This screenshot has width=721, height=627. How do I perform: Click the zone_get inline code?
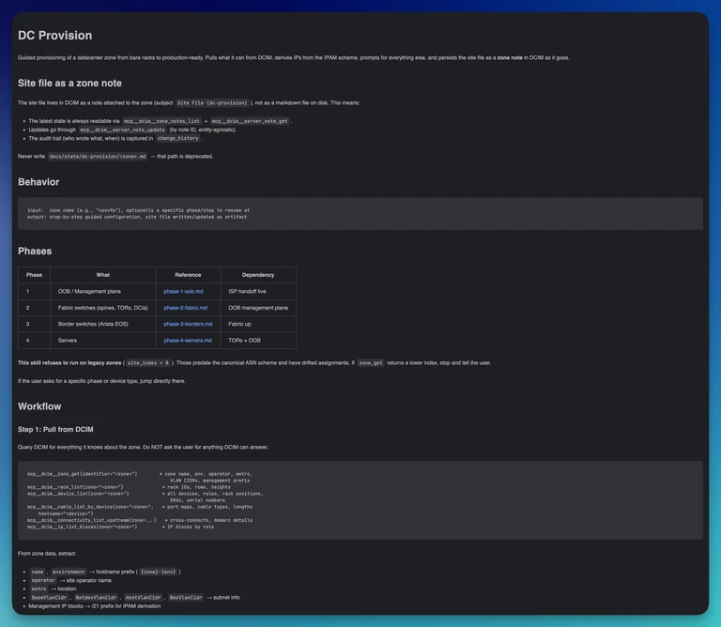(371, 363)
